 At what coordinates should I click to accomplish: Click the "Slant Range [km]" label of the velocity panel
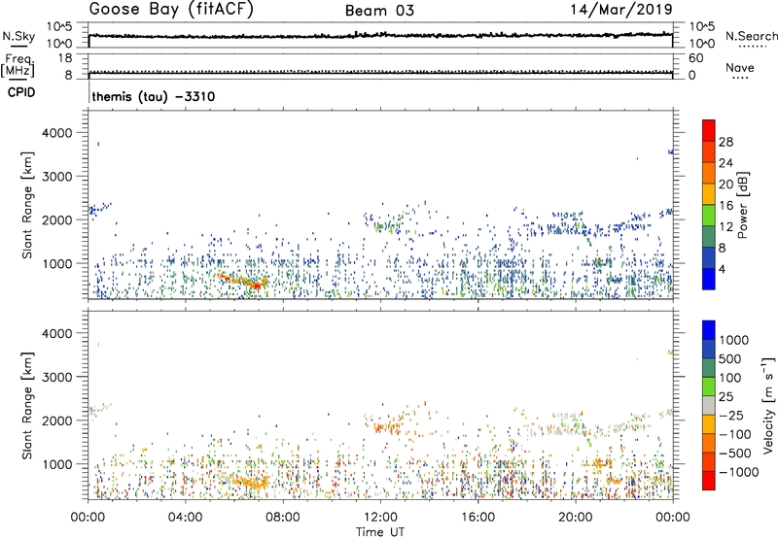(27, 405)
